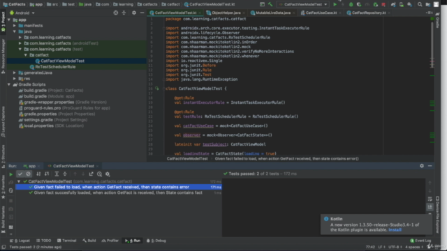Open the Profiler tool window button
This screenshot has width=447, height=251.
[110, 241]
